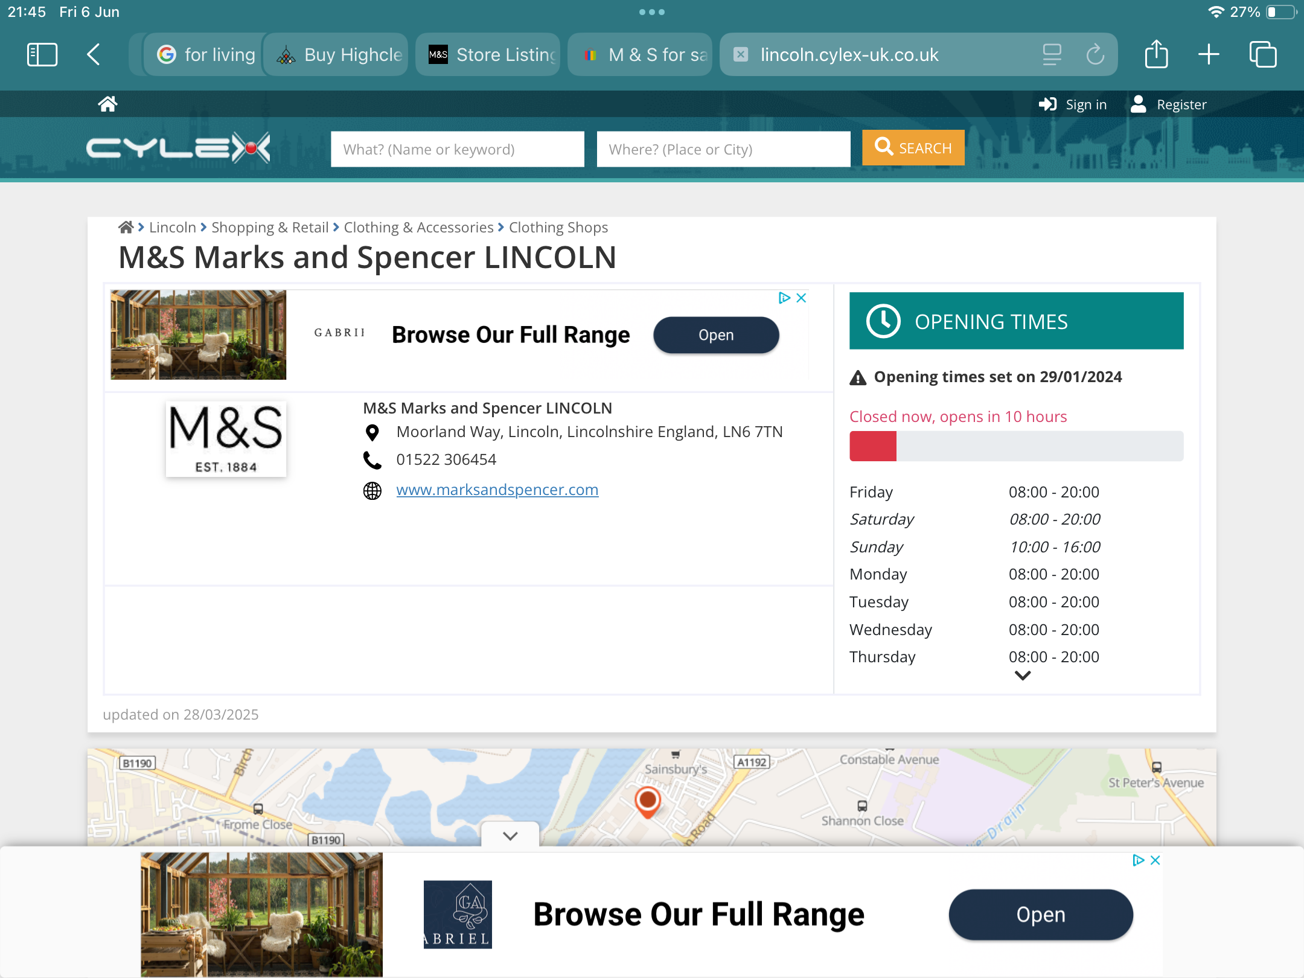Reload the page with refresh icon

pos(1095,55)
